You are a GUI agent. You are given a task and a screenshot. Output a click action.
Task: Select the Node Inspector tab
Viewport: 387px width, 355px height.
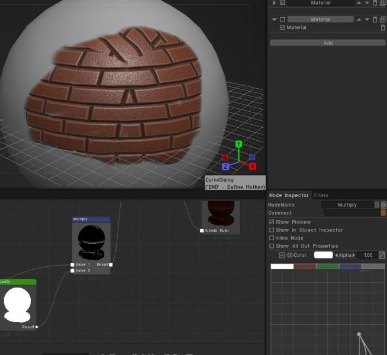[x=289, y=195]
